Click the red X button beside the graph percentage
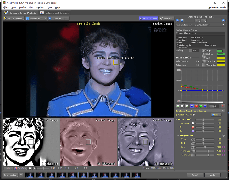 [223, 106]
